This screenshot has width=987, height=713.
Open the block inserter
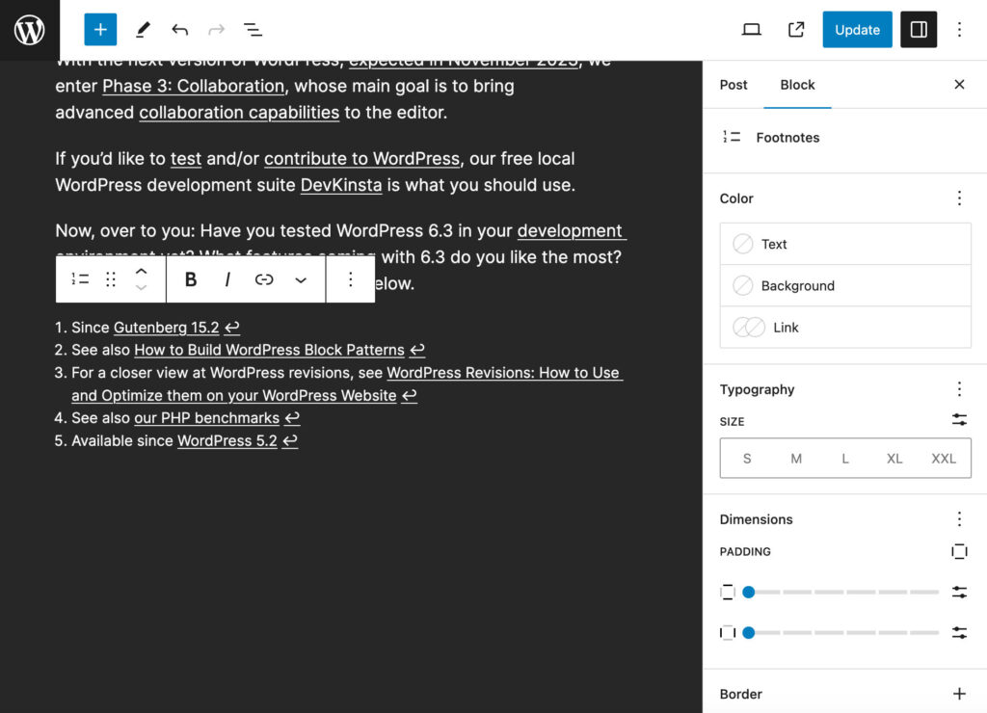coord(99,29)
